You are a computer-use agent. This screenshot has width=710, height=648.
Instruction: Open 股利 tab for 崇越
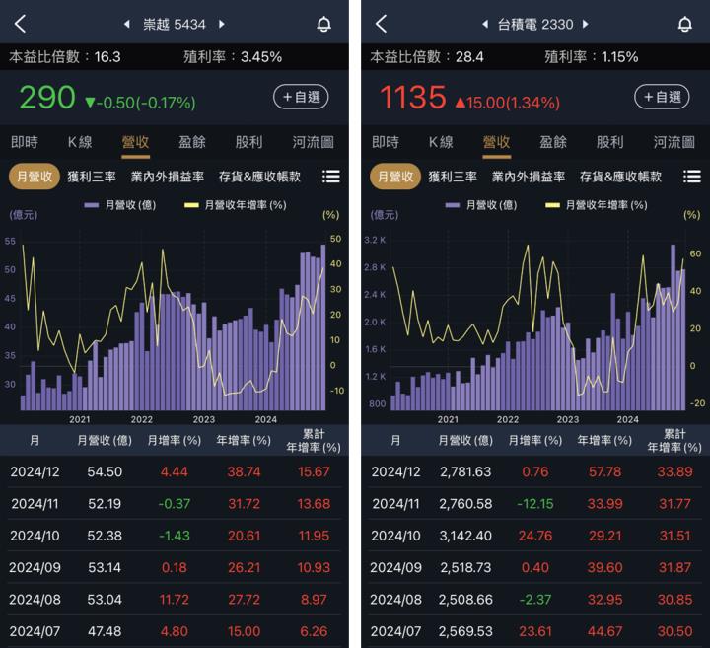point(248,142)
